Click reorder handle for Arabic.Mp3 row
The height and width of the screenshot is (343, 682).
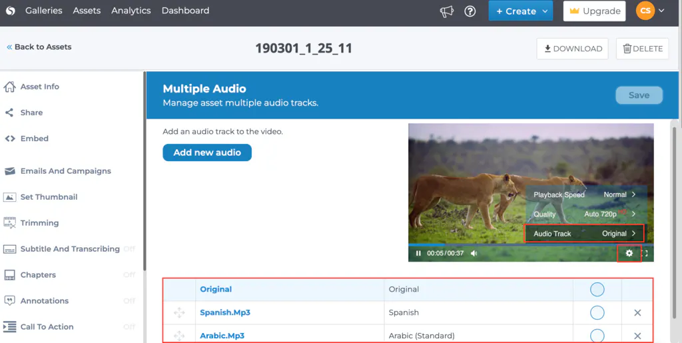(179, 336)
